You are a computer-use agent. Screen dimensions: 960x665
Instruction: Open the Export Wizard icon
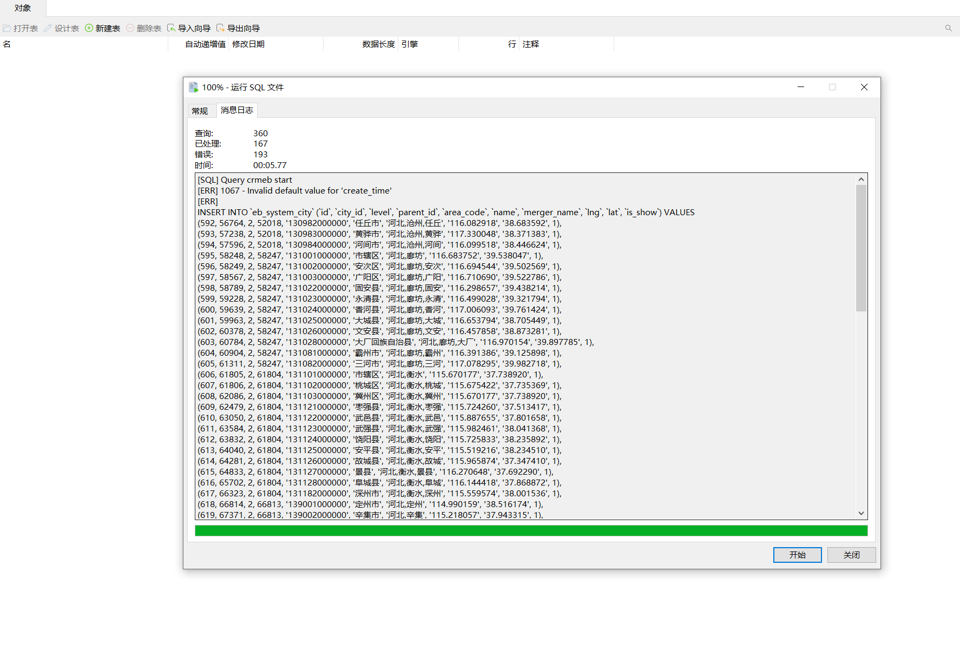[220, 28]
